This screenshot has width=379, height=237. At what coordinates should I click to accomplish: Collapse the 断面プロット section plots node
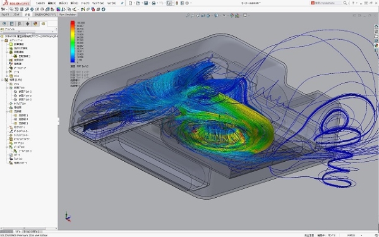tap(7, 88)
